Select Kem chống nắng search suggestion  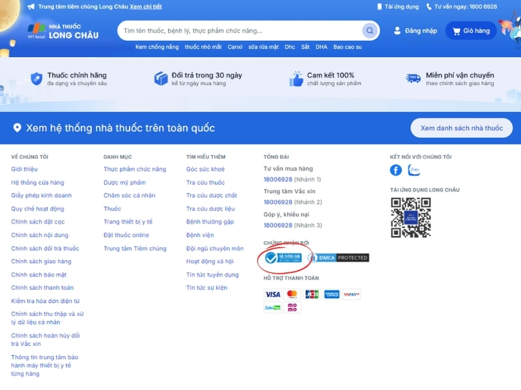coord(157,47)
